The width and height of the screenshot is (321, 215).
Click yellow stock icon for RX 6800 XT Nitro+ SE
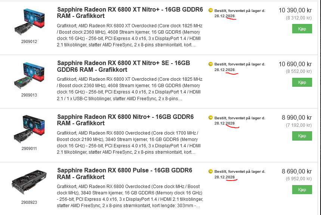[210, 64]
